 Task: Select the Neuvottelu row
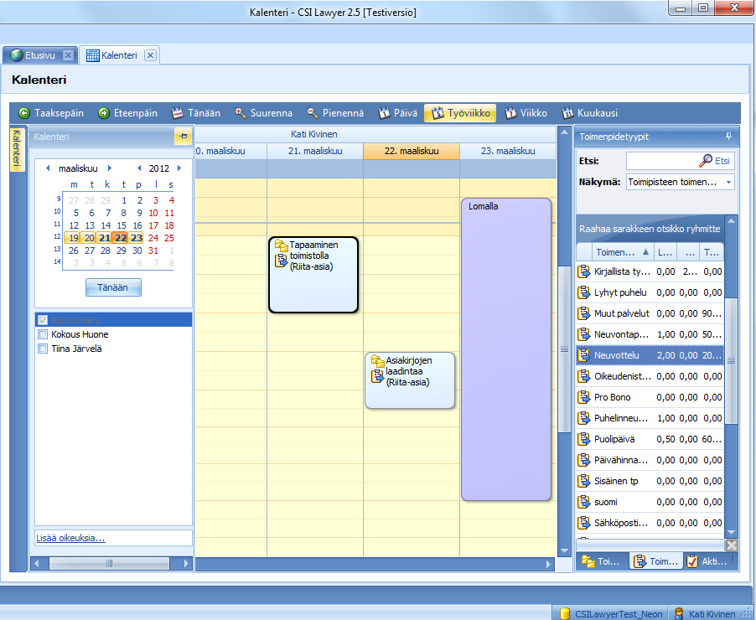[x=650, y=355]
